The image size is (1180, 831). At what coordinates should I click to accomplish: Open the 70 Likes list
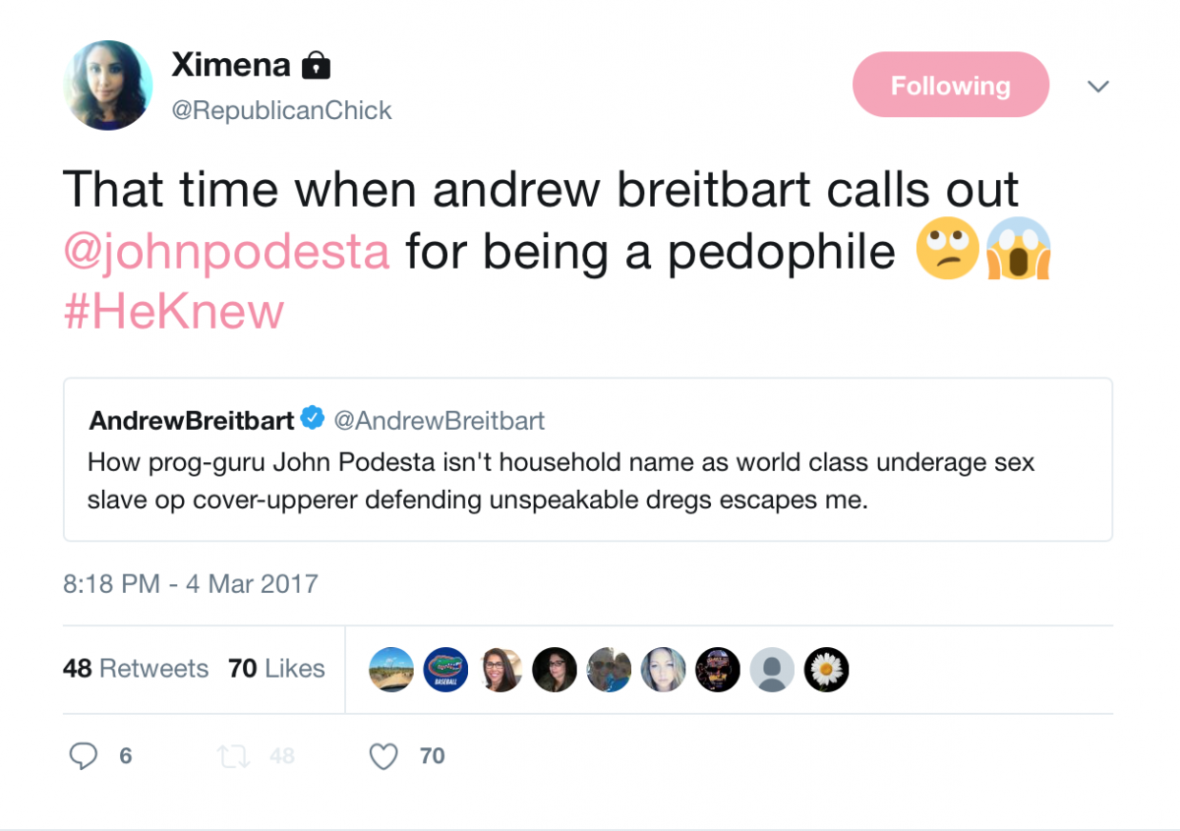tap(276, 669)
